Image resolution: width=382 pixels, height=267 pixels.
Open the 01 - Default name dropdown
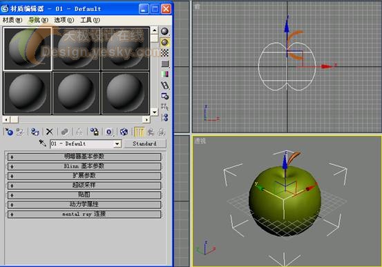click(x=117, y=144)
